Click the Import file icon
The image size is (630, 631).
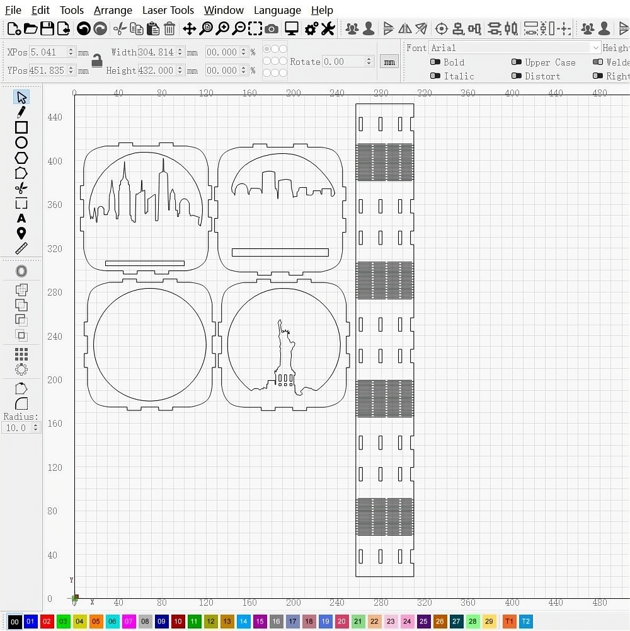click(64, 28)
